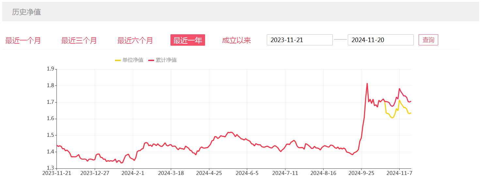481x189 pixels.
Task: Click the 2023-12-27 x-axis date label
Action: 95,173
